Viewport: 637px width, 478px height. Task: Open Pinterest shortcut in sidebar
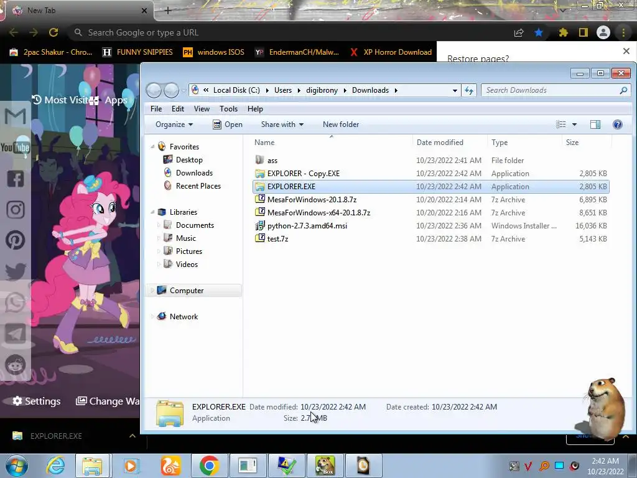coord(16,240)
